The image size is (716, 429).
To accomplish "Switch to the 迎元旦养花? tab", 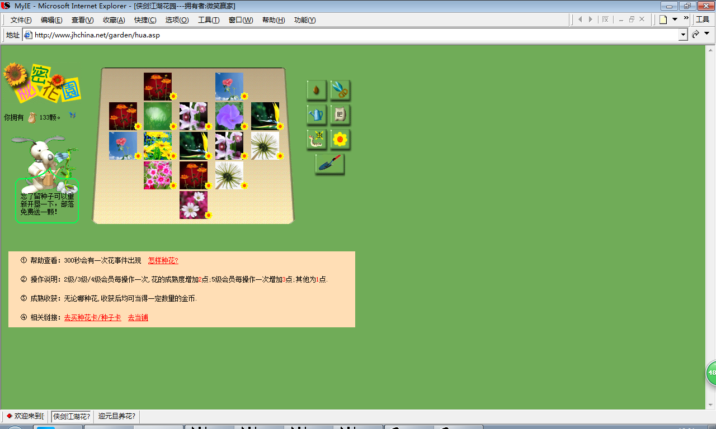I will click(117, 416).
